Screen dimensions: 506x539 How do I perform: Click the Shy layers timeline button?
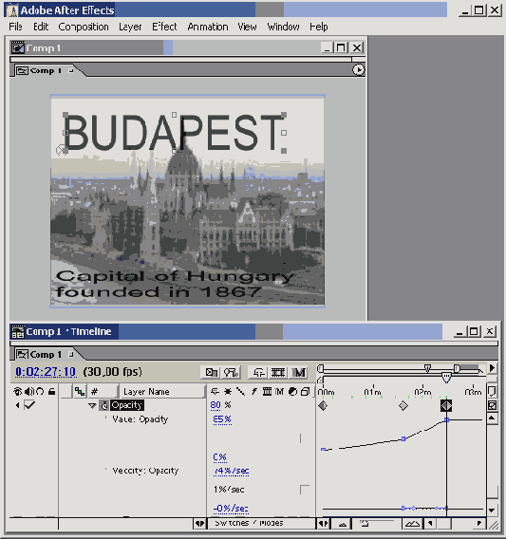click(258, 372)
